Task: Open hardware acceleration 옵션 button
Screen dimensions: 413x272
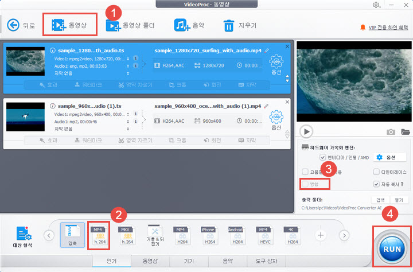Action: tap(389, 157)
